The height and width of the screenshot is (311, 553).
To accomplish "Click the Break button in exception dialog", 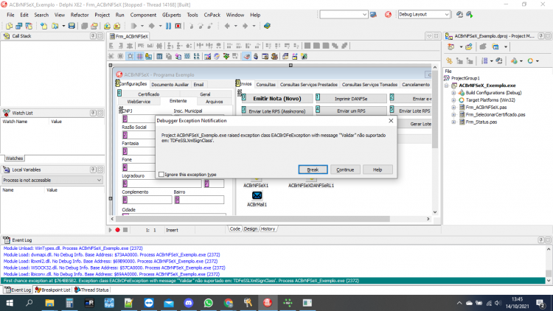I will click(x=313, y=170).
